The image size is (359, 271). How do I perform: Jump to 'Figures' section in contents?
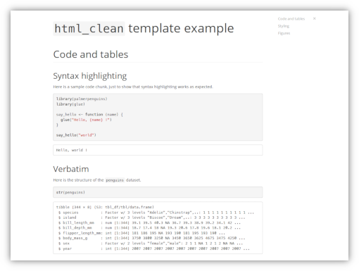tap(284, 33)
